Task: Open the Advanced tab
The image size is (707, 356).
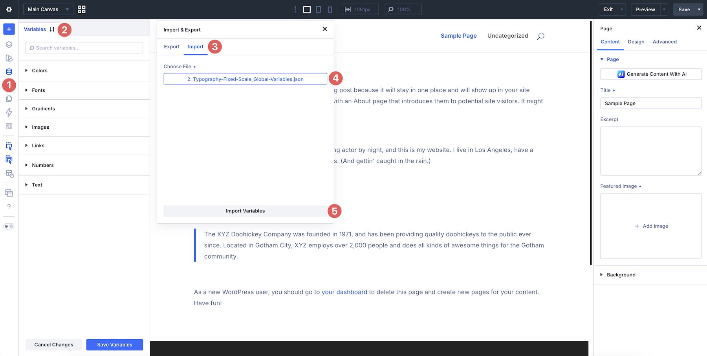Action: coord(665,42)
